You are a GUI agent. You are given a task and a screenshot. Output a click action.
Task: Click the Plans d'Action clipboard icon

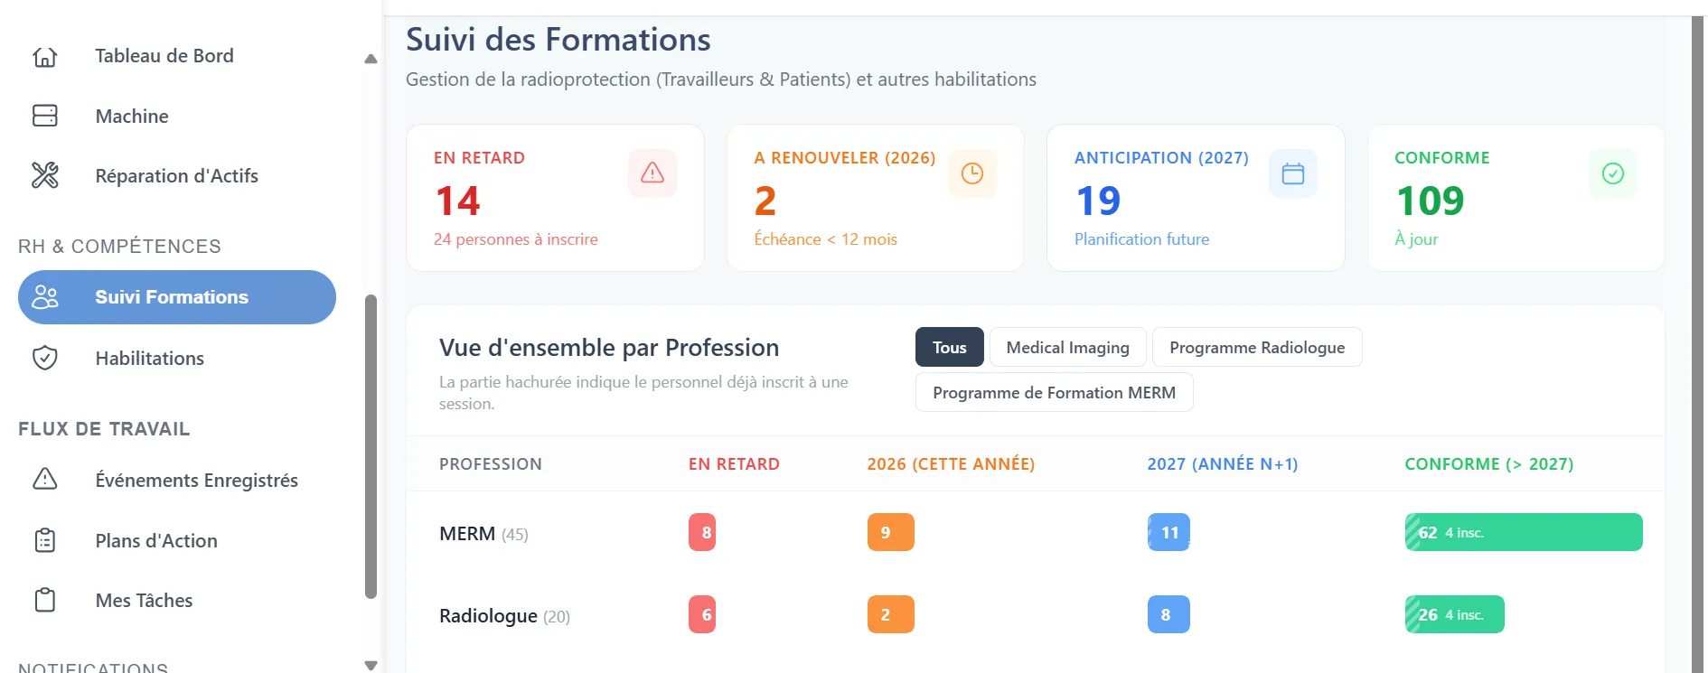pyautogui.click(x=45, y=540)
